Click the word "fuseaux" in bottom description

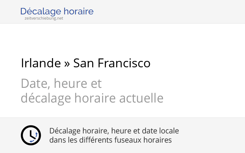pyautogui.click(x=128, y=140)
